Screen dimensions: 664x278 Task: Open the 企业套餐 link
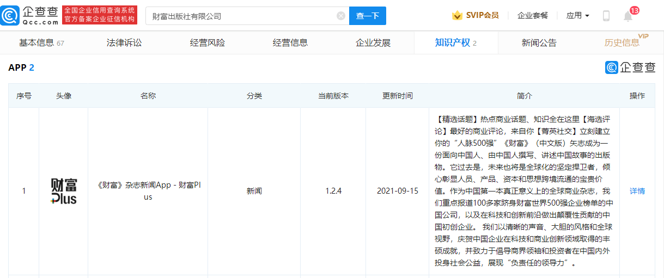coord(533,16)
